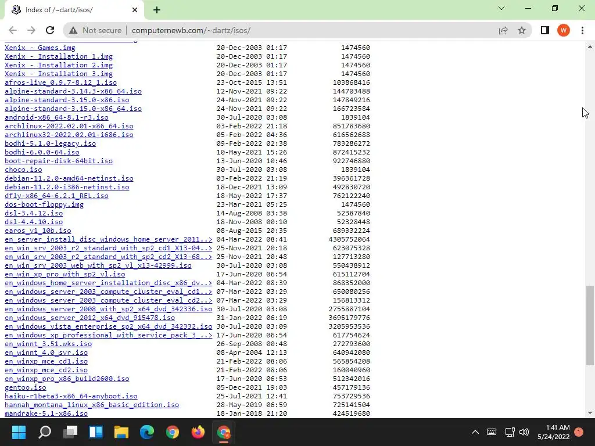Download debian-11.2.0-i386-netinst.iso

pos(67,188)
